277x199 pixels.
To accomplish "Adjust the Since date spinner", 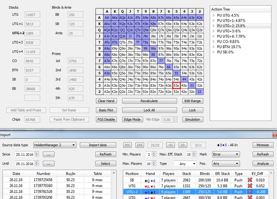I will pyautogui.click(x=36, y=154).
